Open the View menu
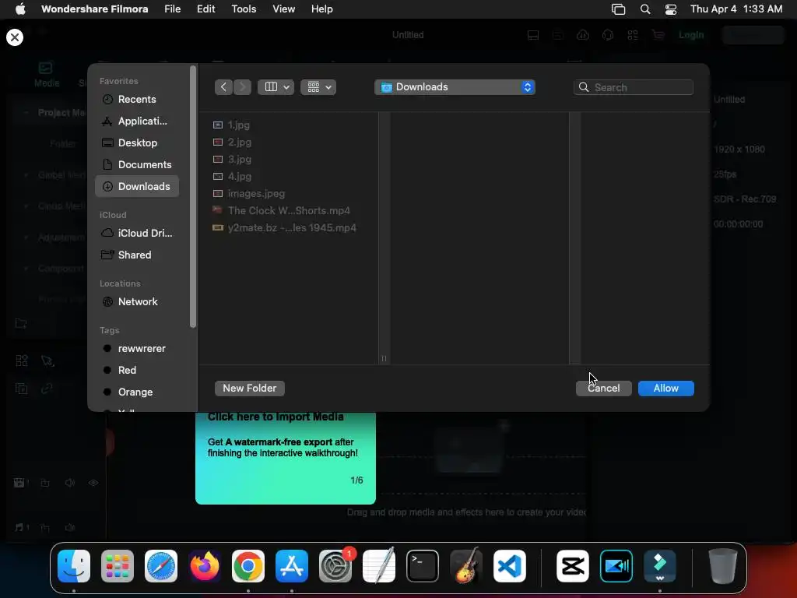The width and height of the screenshot is (797, 598). [283, 9]
